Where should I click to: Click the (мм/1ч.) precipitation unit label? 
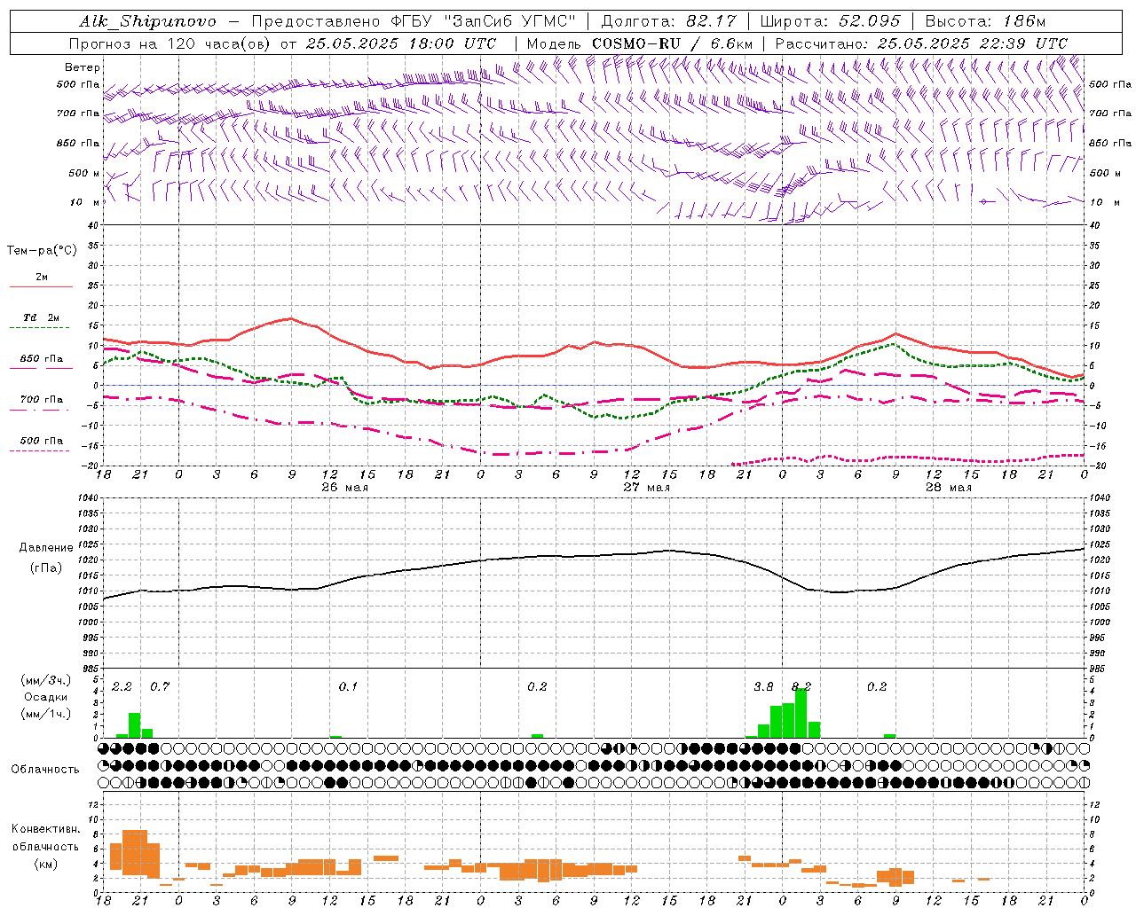[x=45, y=714]
